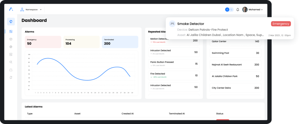Select the Emergency 50 alarms card
The height and width of the screenshot is (124, 301).
[43, 42]
